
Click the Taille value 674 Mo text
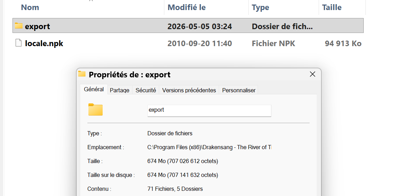click(x=182, y=161)
